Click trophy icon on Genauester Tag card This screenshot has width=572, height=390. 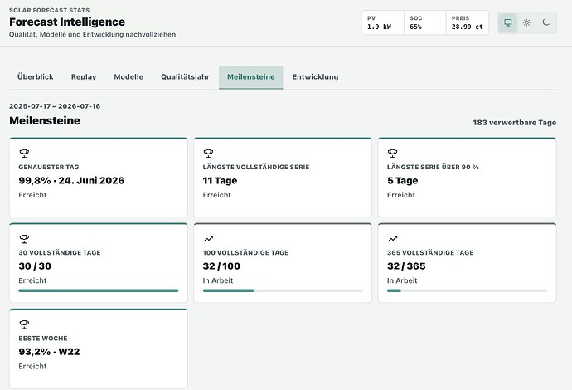tap(24, 153)
